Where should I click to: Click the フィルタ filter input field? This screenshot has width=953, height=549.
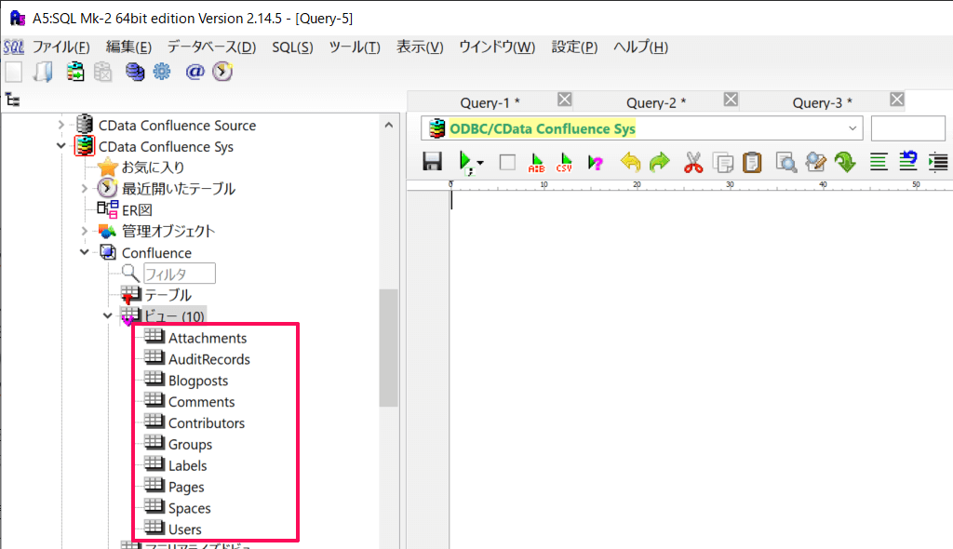[x=180, y=274]
